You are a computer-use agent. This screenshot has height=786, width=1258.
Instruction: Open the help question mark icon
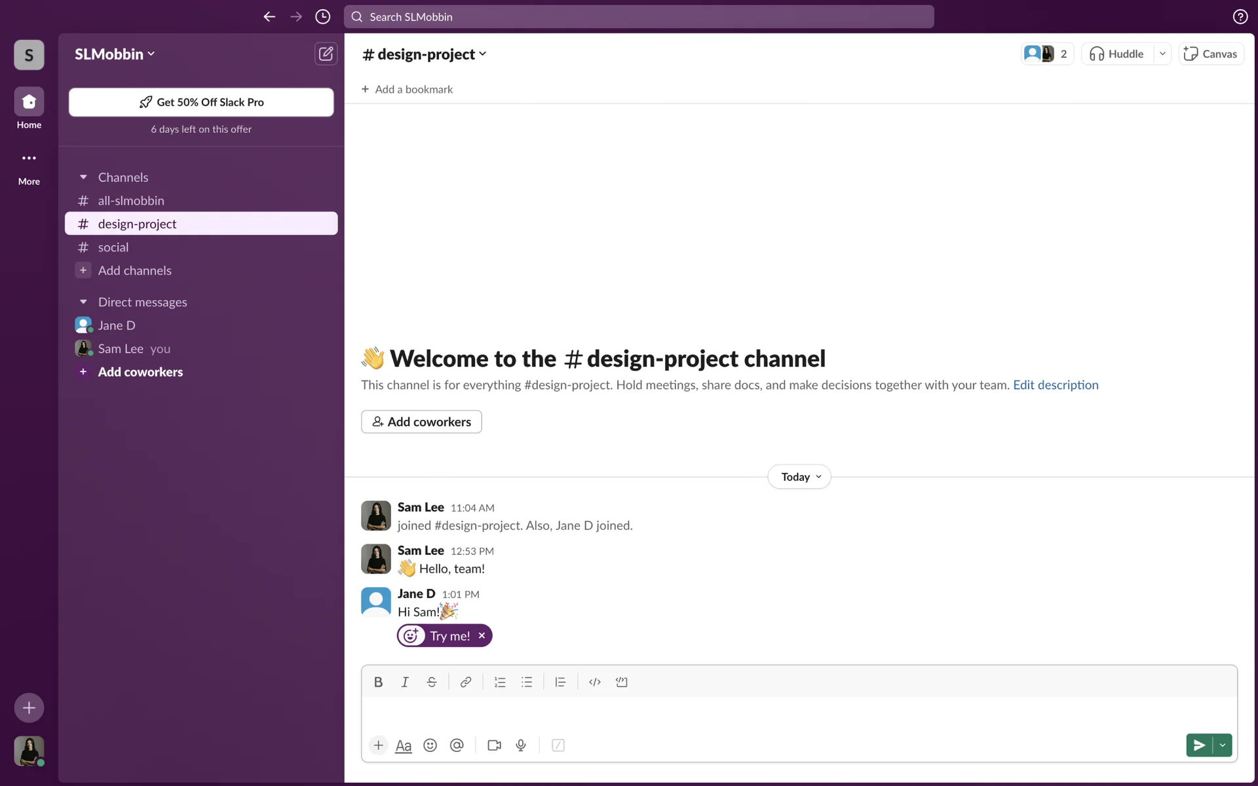pyautogui.click(x=1240, y=17)
